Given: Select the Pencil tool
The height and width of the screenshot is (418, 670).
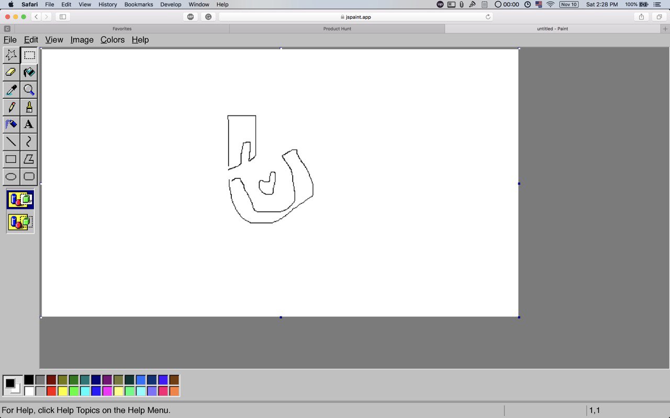Looking at the screenshot, I should 11,107.
